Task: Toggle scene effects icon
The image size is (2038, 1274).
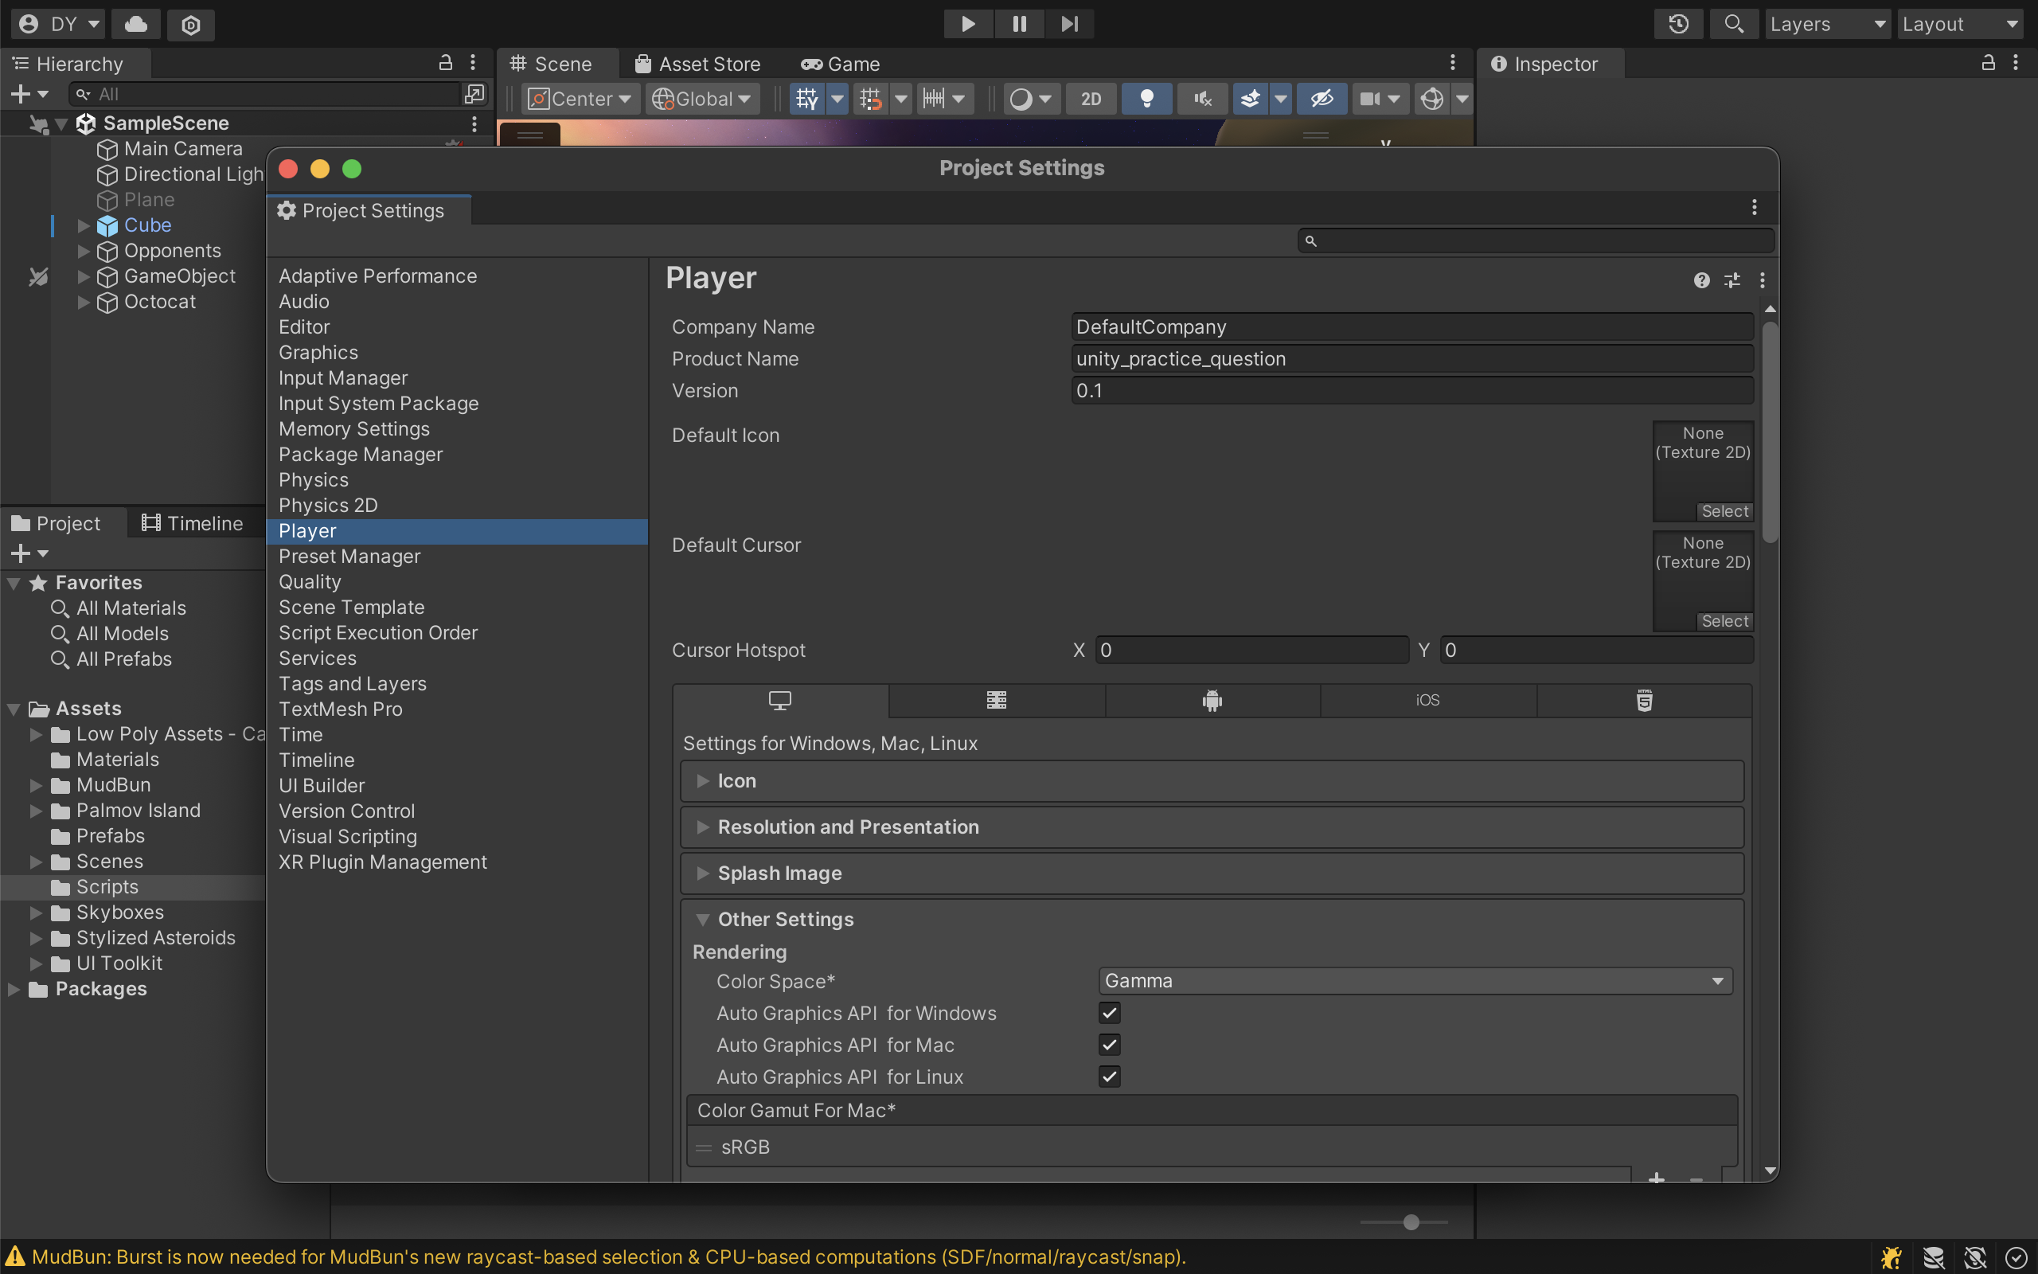Action: [1251, 99]
